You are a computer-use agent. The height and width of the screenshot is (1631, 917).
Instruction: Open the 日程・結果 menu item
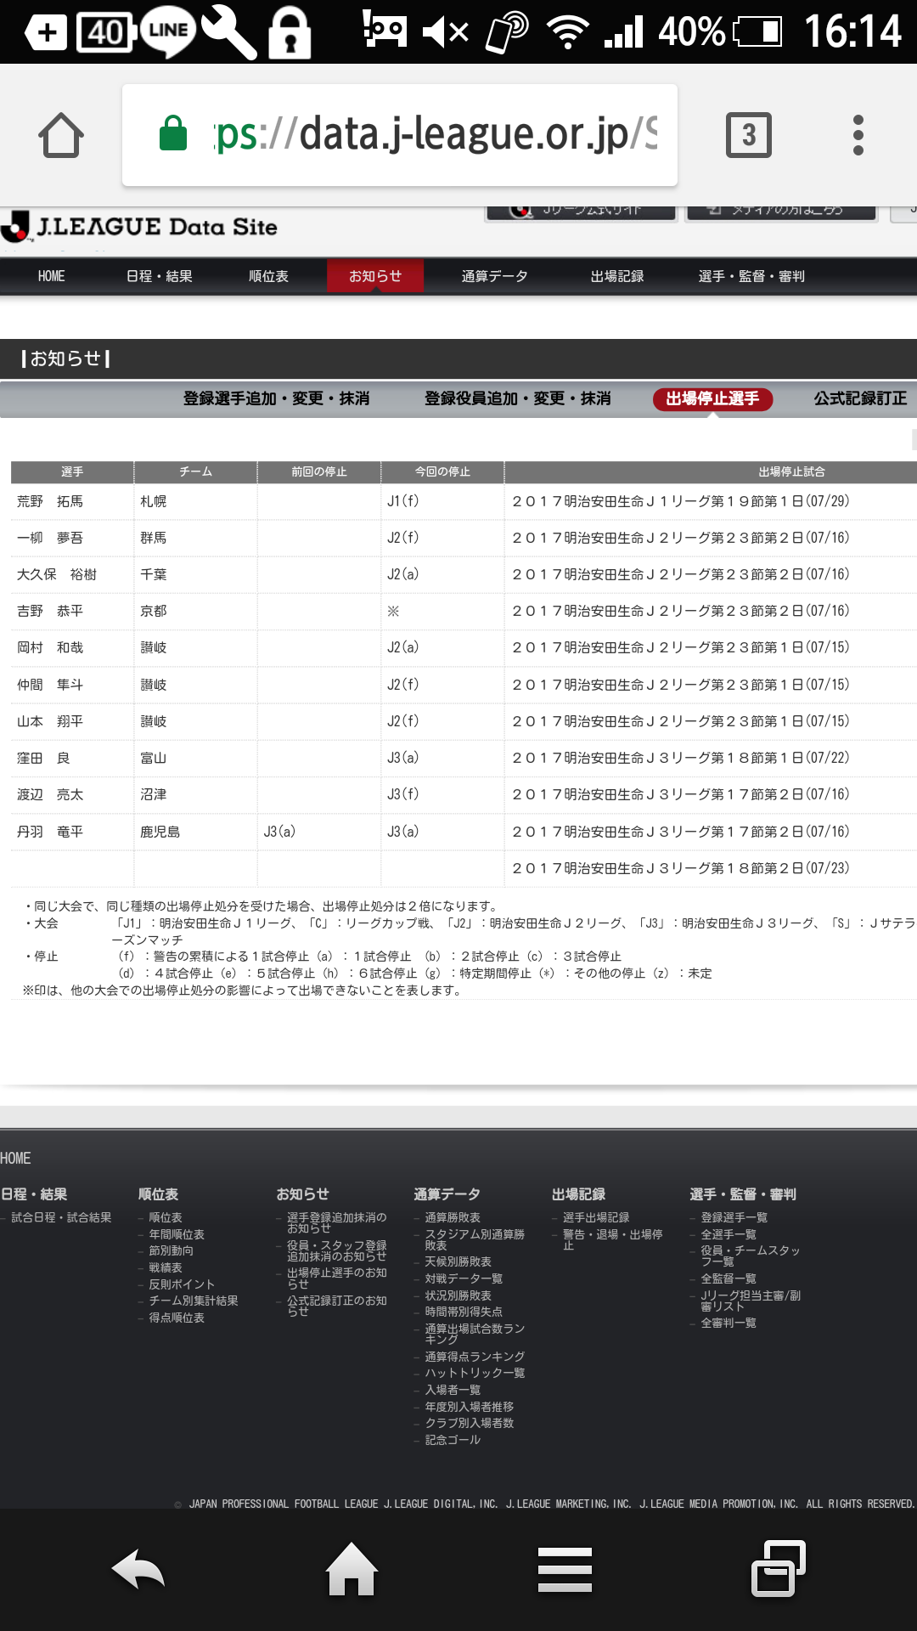(159, 276)
